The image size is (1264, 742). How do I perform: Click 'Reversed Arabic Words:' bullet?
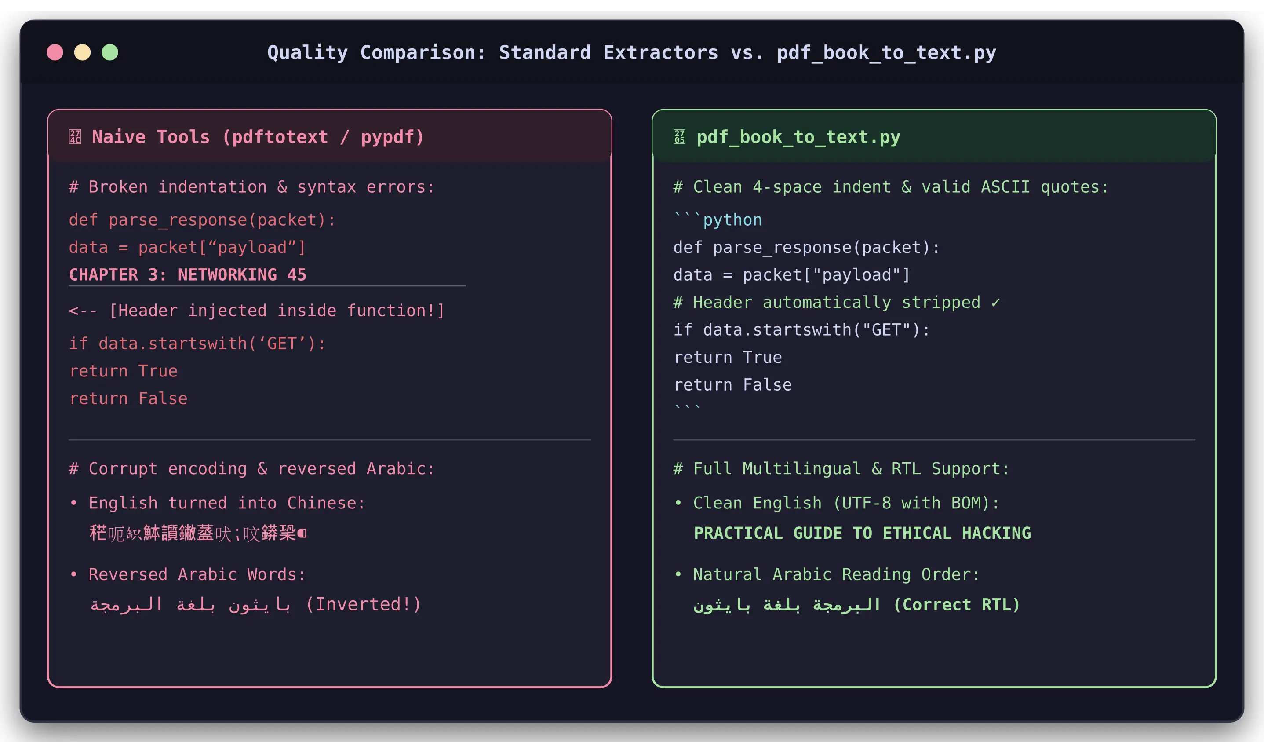pos(188,574)
